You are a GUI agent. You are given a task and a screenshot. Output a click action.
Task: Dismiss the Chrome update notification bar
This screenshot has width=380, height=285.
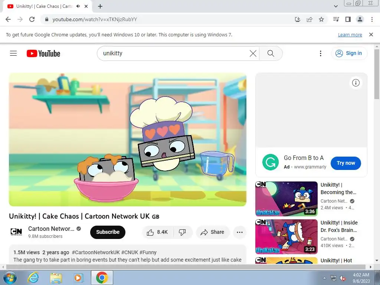[x=371, y=35]
